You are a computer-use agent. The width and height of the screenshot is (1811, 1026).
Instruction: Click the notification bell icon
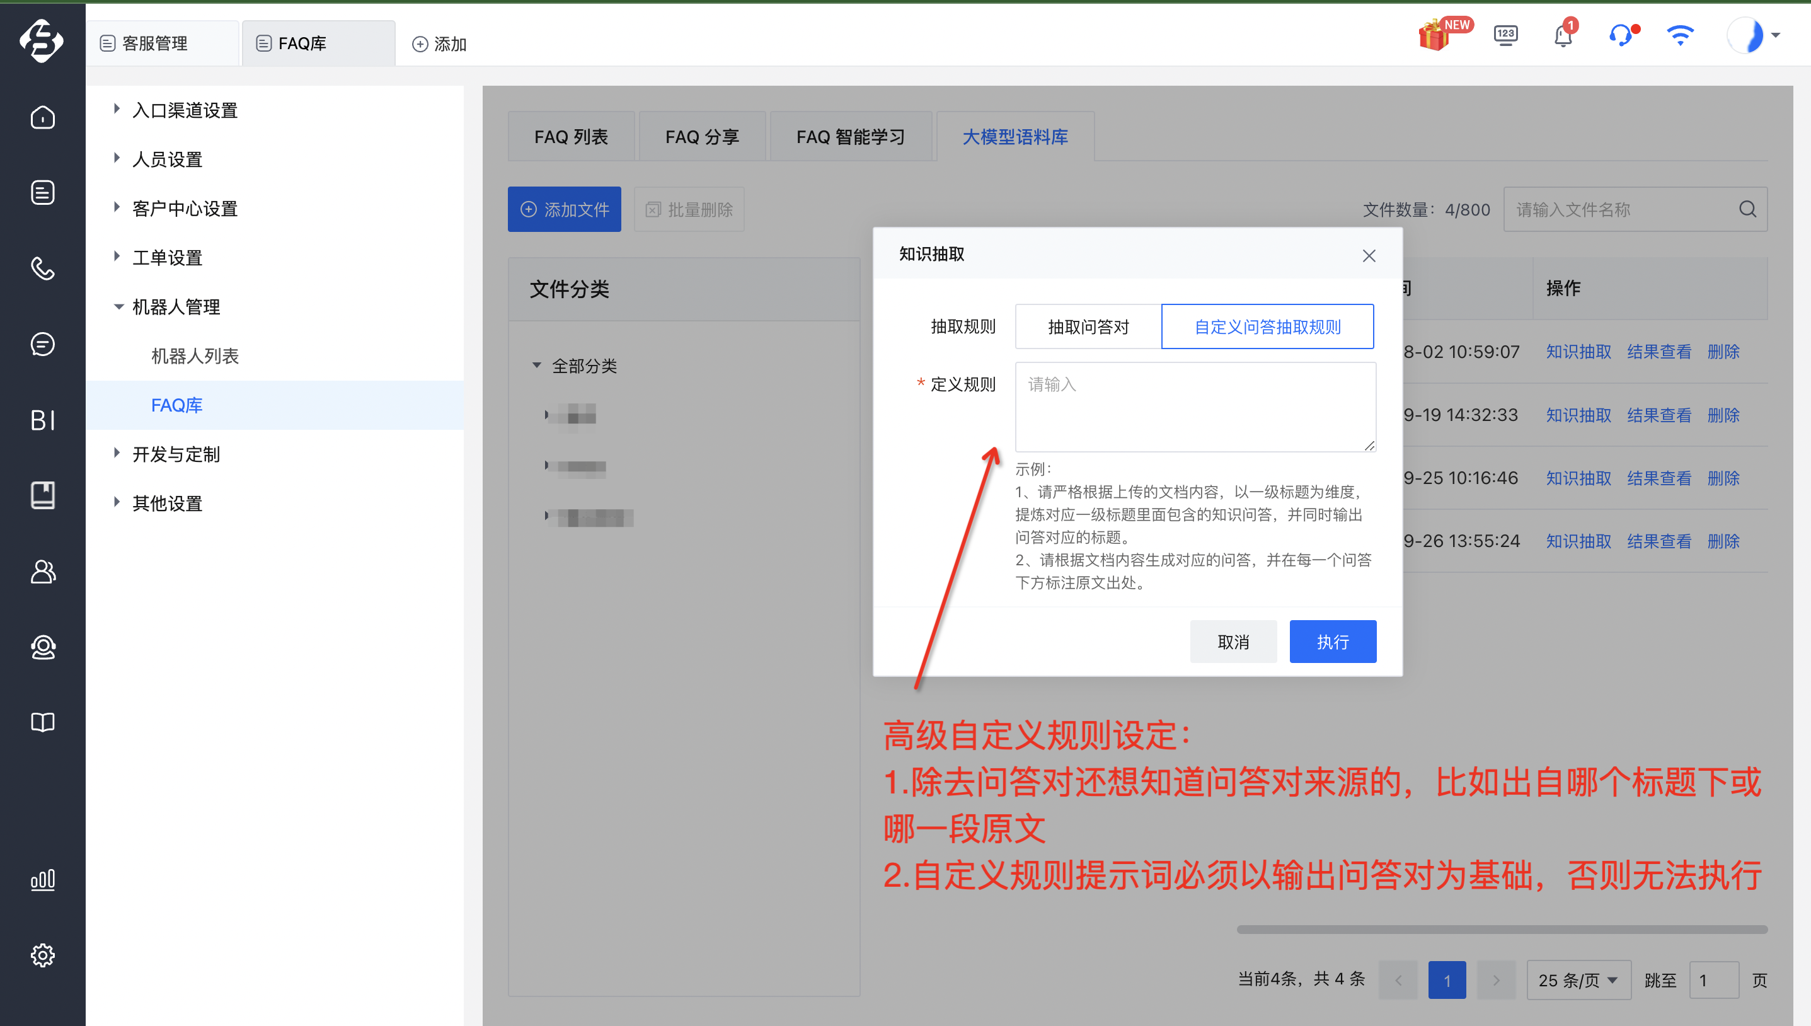(1563, 35)
